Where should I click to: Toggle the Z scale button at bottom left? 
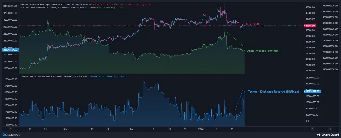[10, 129]
